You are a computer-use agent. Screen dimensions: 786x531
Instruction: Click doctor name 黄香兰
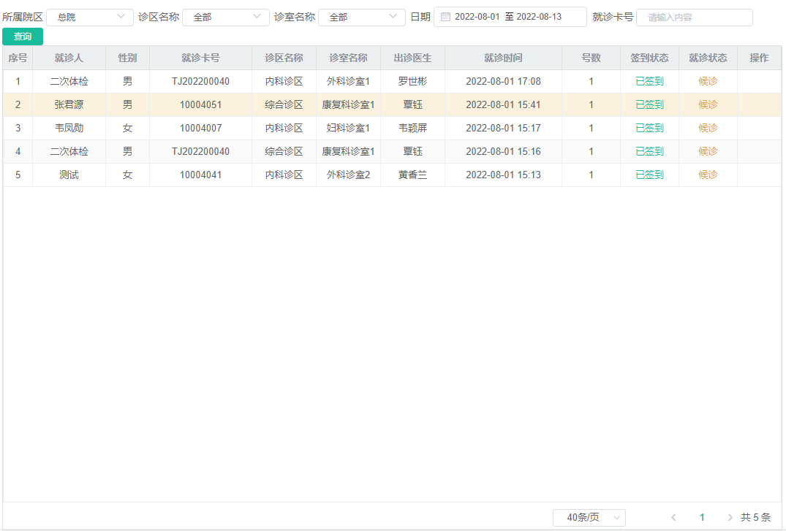click(x=412, y=175)
